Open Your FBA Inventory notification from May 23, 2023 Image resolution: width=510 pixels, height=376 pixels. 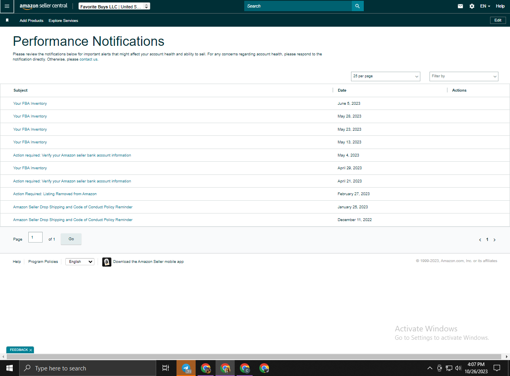(x=30, y=129)
